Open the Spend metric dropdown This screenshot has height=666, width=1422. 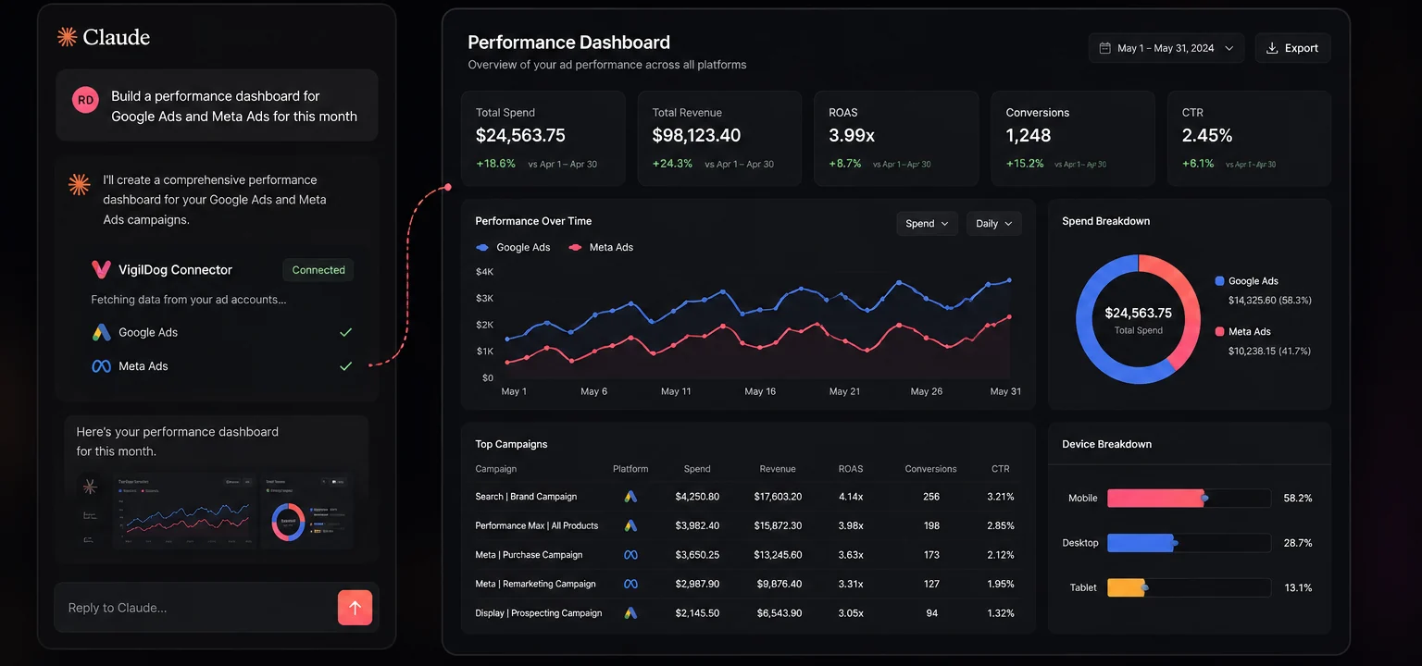point(927,223)
